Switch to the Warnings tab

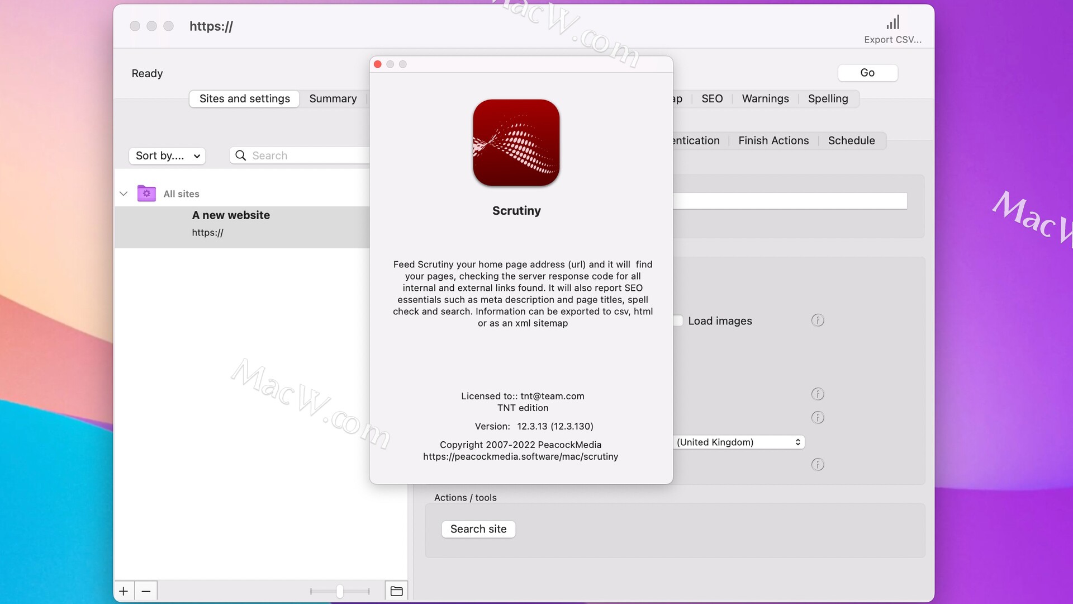(766, 98)
